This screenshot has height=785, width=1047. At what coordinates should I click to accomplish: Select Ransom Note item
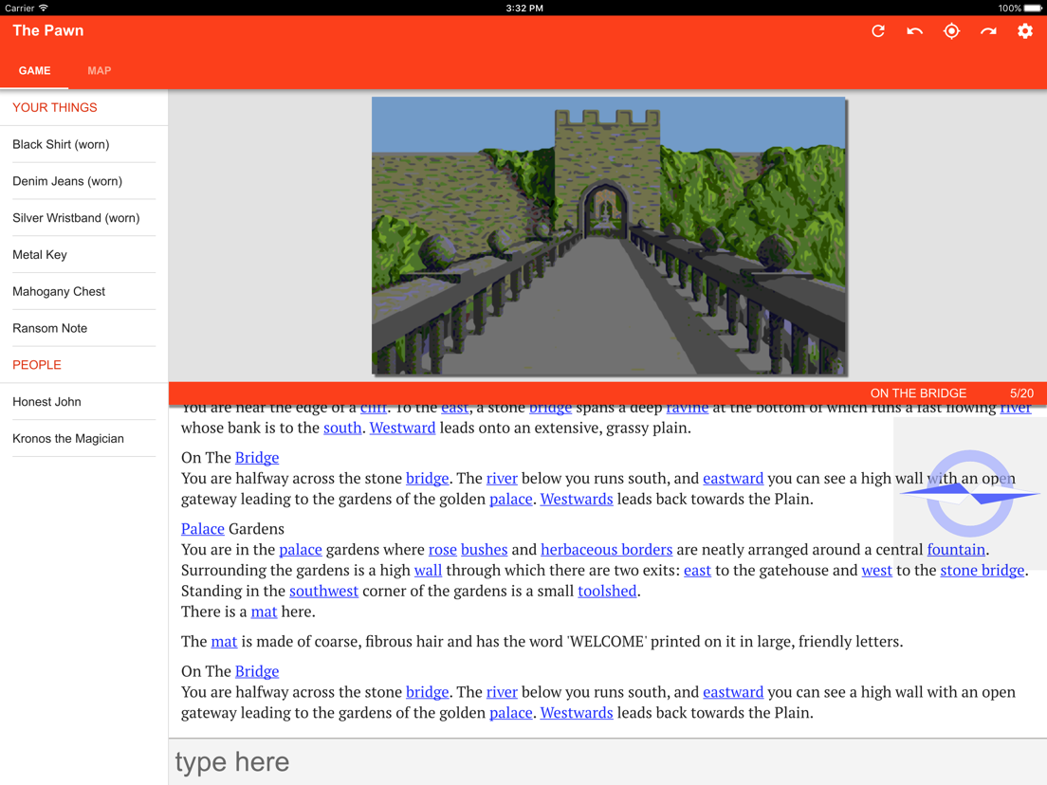pos(84,328)
